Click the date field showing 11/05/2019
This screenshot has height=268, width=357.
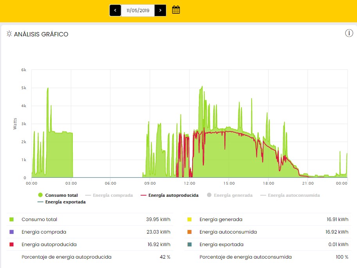(x=138, y=10)
